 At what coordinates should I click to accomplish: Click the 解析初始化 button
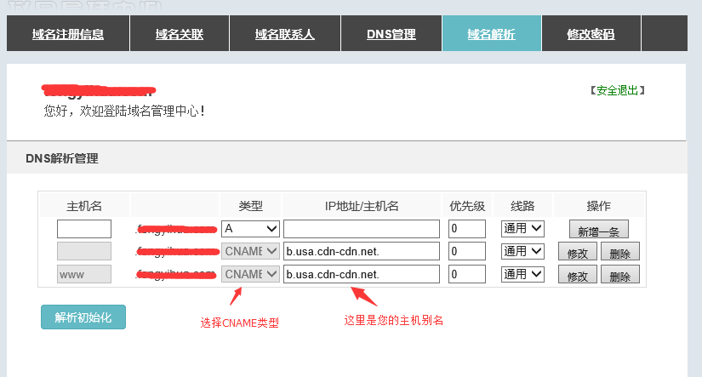(83, 317)
